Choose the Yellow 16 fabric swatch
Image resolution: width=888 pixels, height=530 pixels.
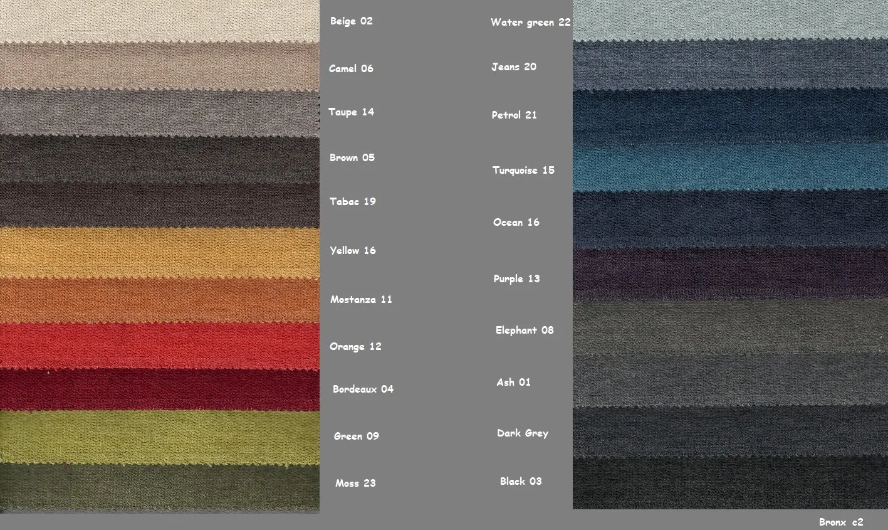[160, 252]
